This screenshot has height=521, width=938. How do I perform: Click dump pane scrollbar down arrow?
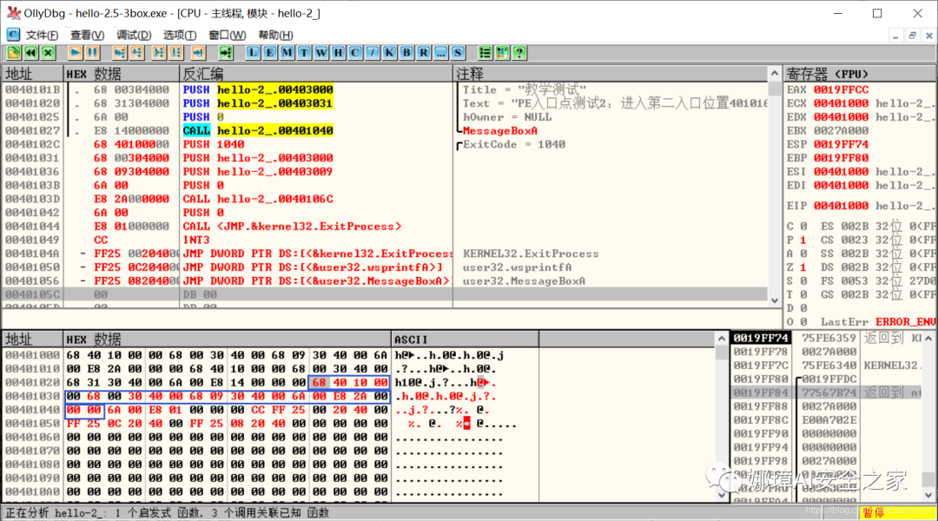click(722, 495)
